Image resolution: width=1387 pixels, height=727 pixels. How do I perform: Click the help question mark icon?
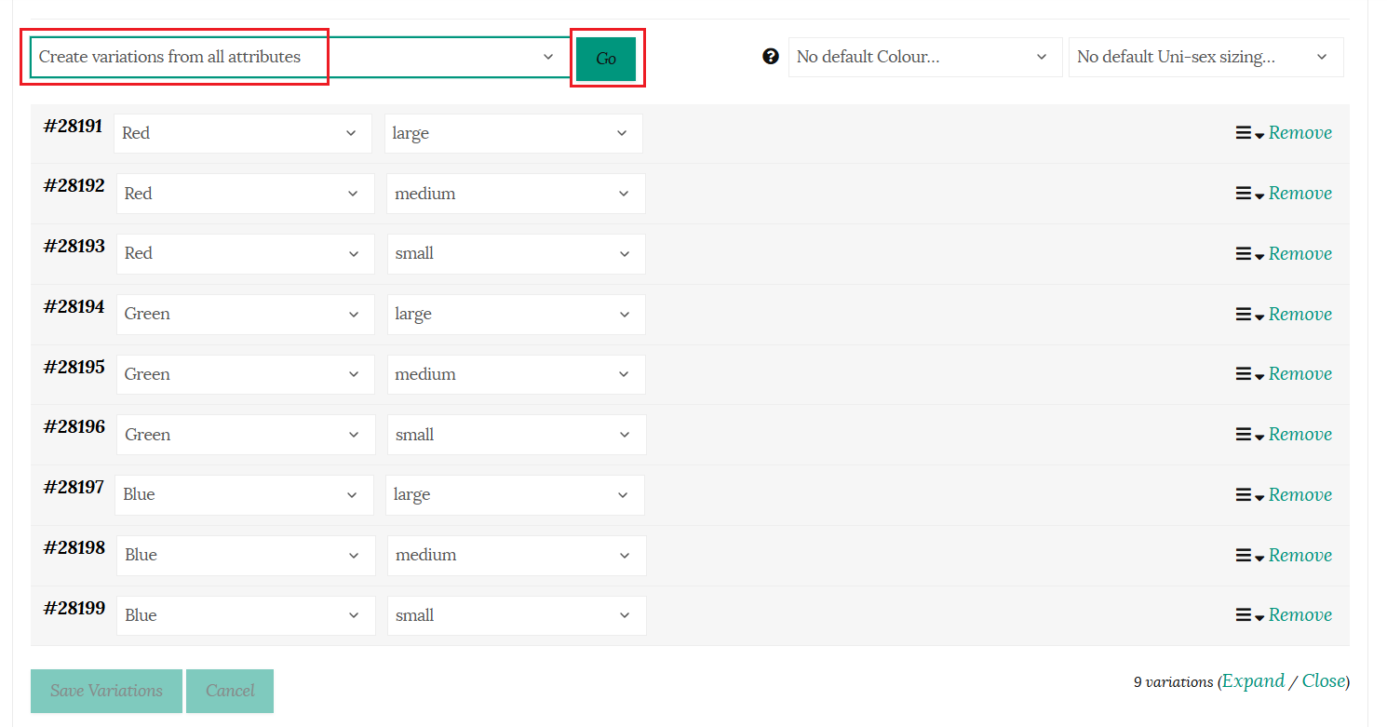tap(770, 57)
